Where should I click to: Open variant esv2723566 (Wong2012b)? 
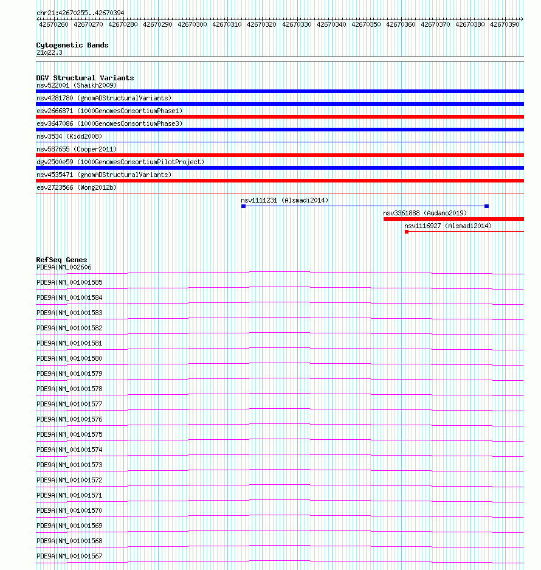(x=77, y=187)
